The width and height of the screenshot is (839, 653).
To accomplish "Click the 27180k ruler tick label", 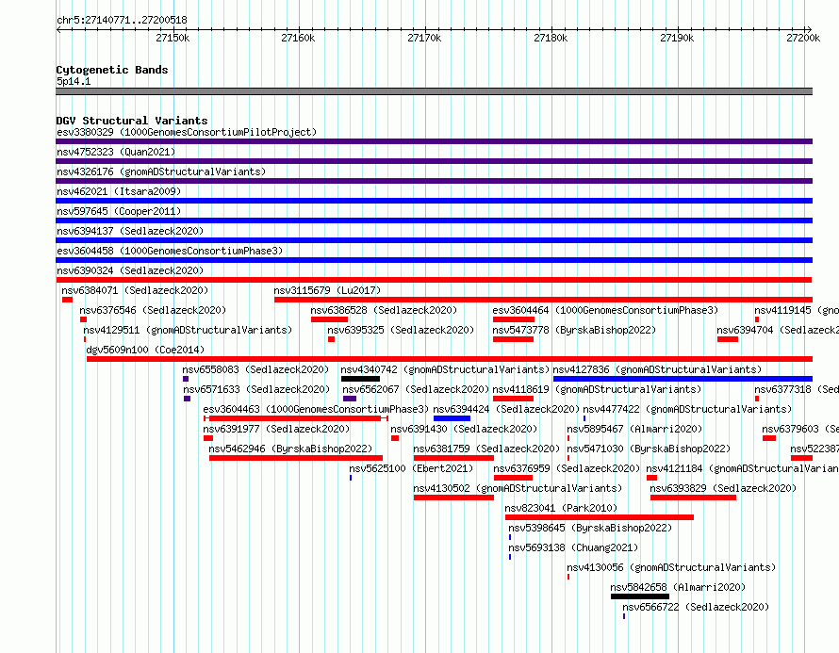I will pyautogui.click(x=551, y=38).
